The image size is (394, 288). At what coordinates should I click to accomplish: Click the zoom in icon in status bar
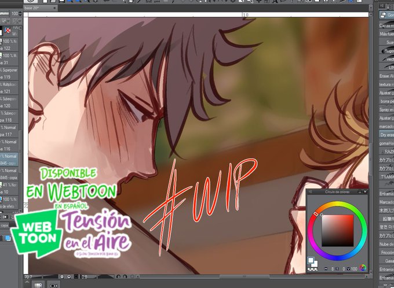pyautogui.click(x=69, y=276)
